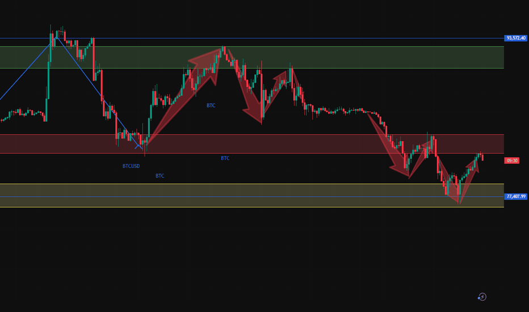
Task: Select the 93,572.40 price label
Action: click(515, 38)
